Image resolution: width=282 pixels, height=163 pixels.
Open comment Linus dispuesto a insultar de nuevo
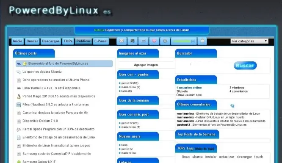[231, 121]
